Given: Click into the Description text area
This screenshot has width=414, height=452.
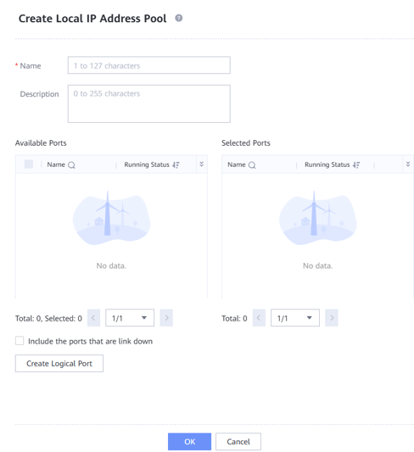Looking at the screenshot, I should tap(149, 103).
